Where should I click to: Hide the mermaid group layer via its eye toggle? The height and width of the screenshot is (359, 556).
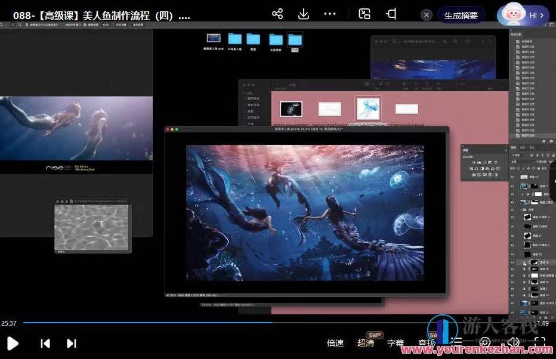(513, 208)
